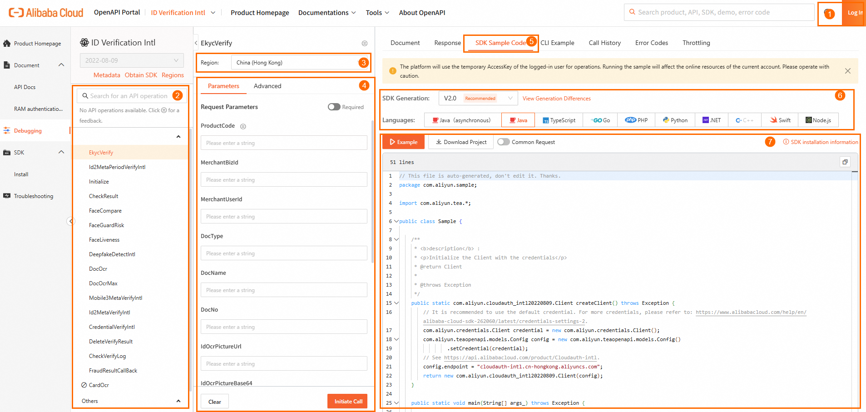Click the collapse sidebar arrow circle

point(71,221)
